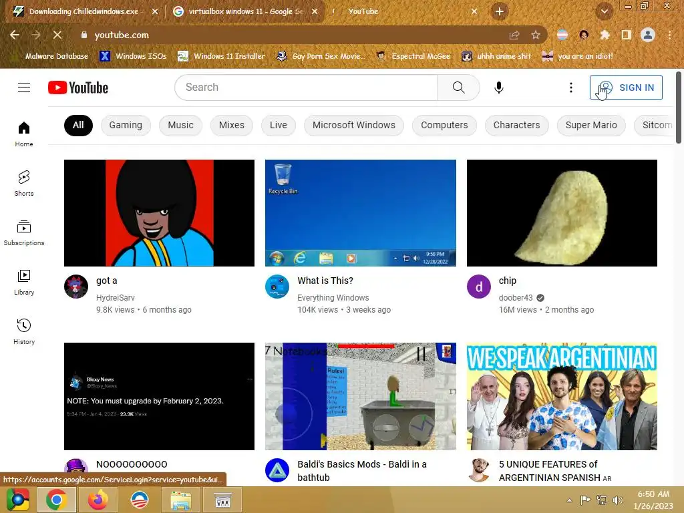Click the SIGN IN button
This screenshot has height=513, width=684.
coord(626,88)
